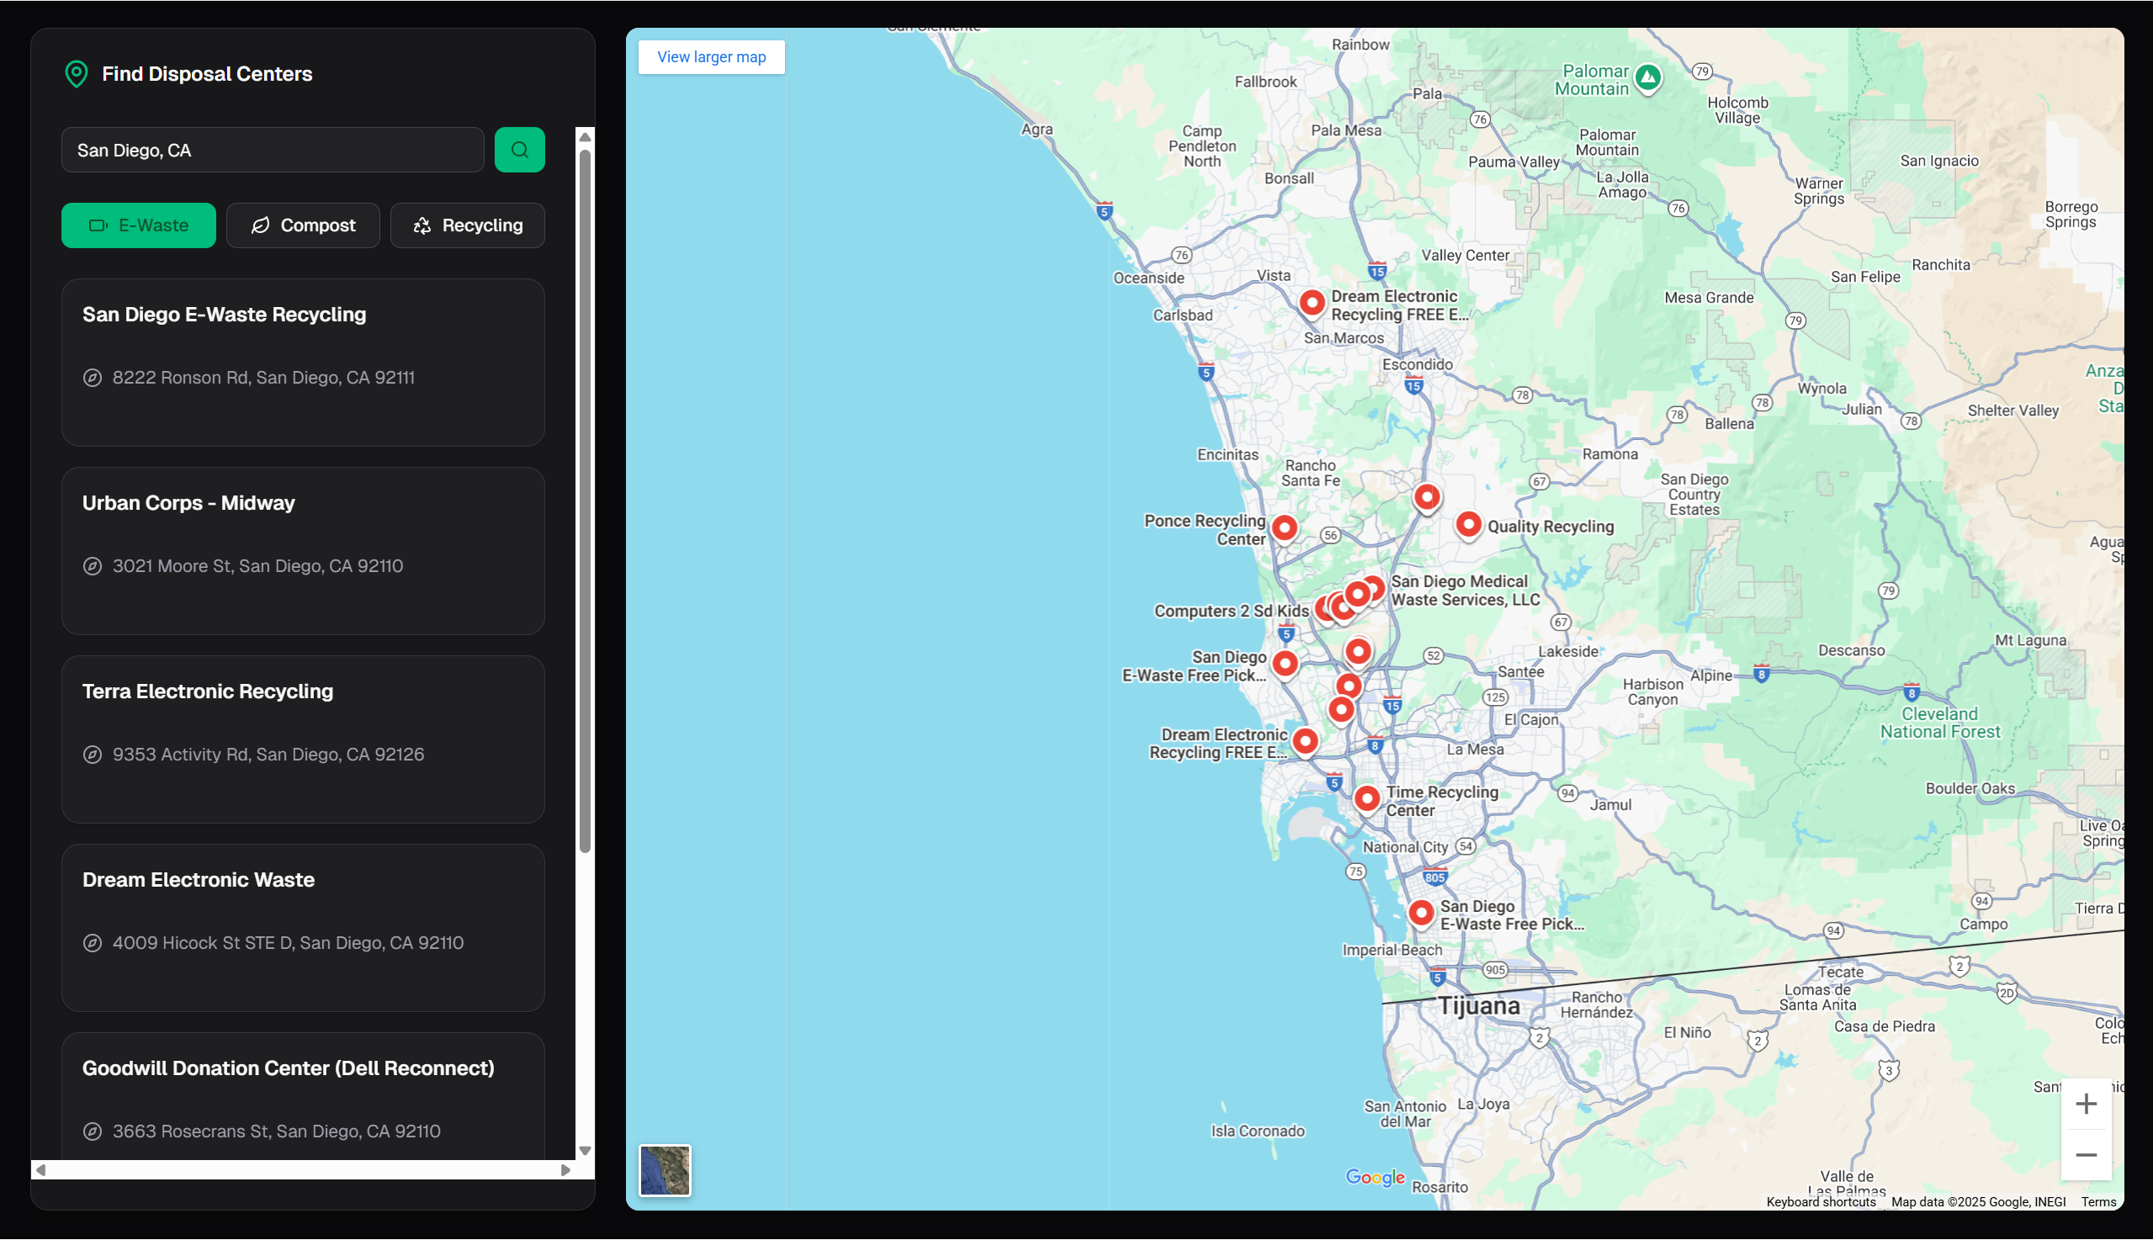This screenshot has height=1240, width=2153.
Task: Click the right arrow of horizontal scrollbar
Action: [x=565, y=1170]
